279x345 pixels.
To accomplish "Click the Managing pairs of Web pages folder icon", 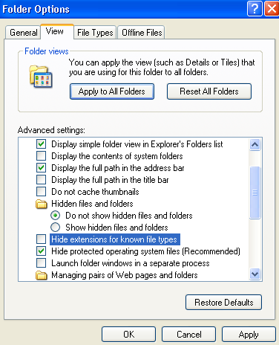I will point(42,275).
